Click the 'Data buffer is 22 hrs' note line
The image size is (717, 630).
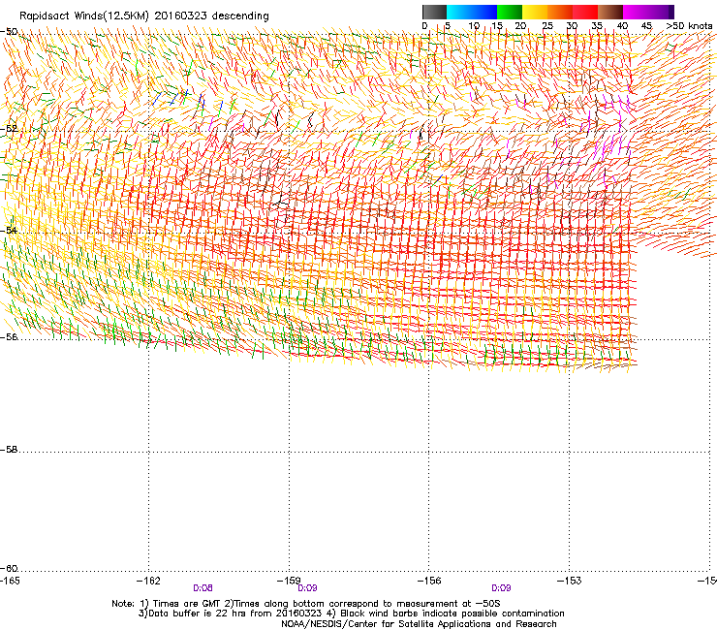point(351,614)
